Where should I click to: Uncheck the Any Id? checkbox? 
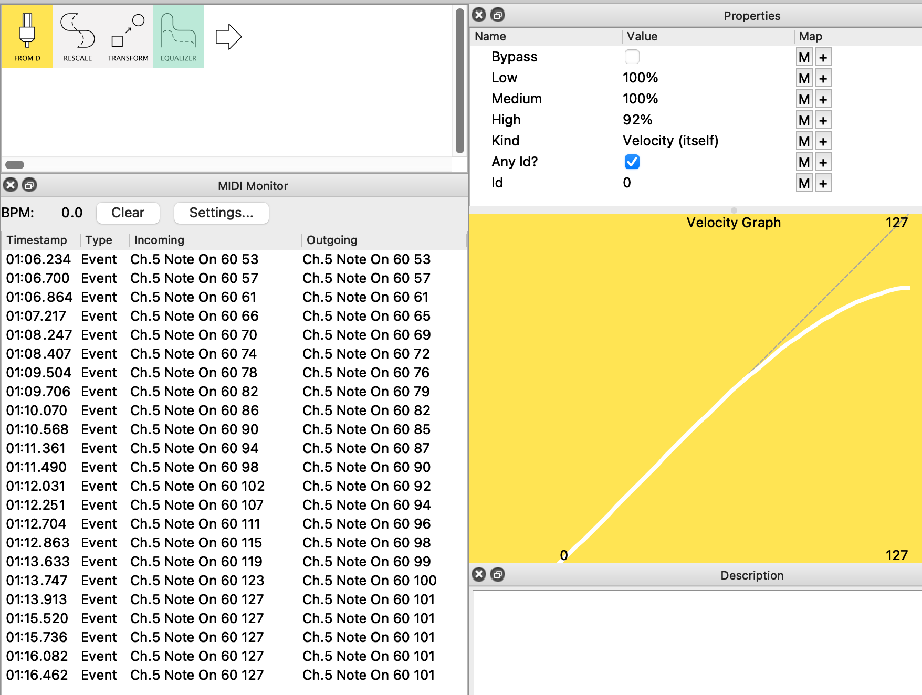tap(632, 162)
